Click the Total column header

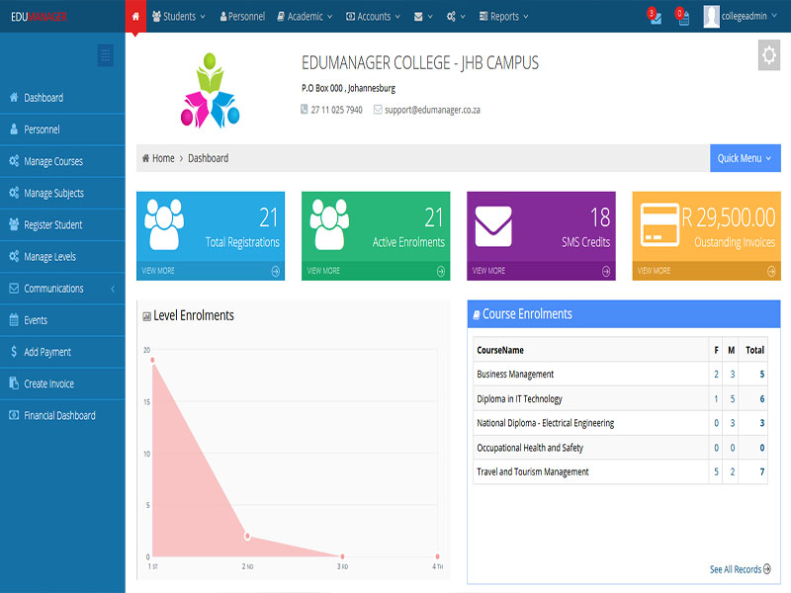tap(754, 350)
